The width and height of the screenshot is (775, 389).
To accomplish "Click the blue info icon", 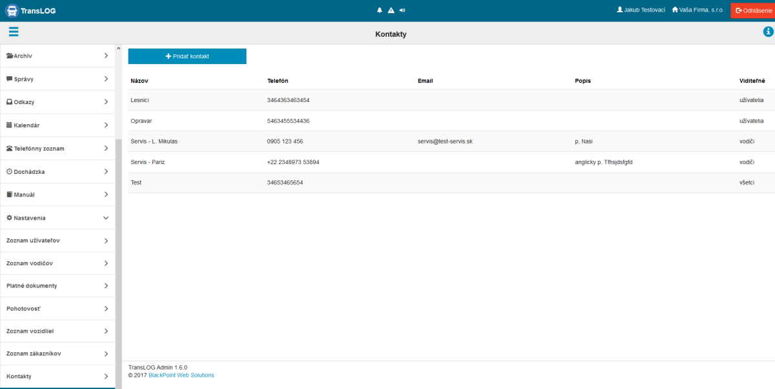I will (768, 32).
